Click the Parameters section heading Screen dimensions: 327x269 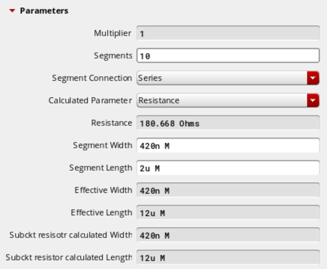coord(44,11)
